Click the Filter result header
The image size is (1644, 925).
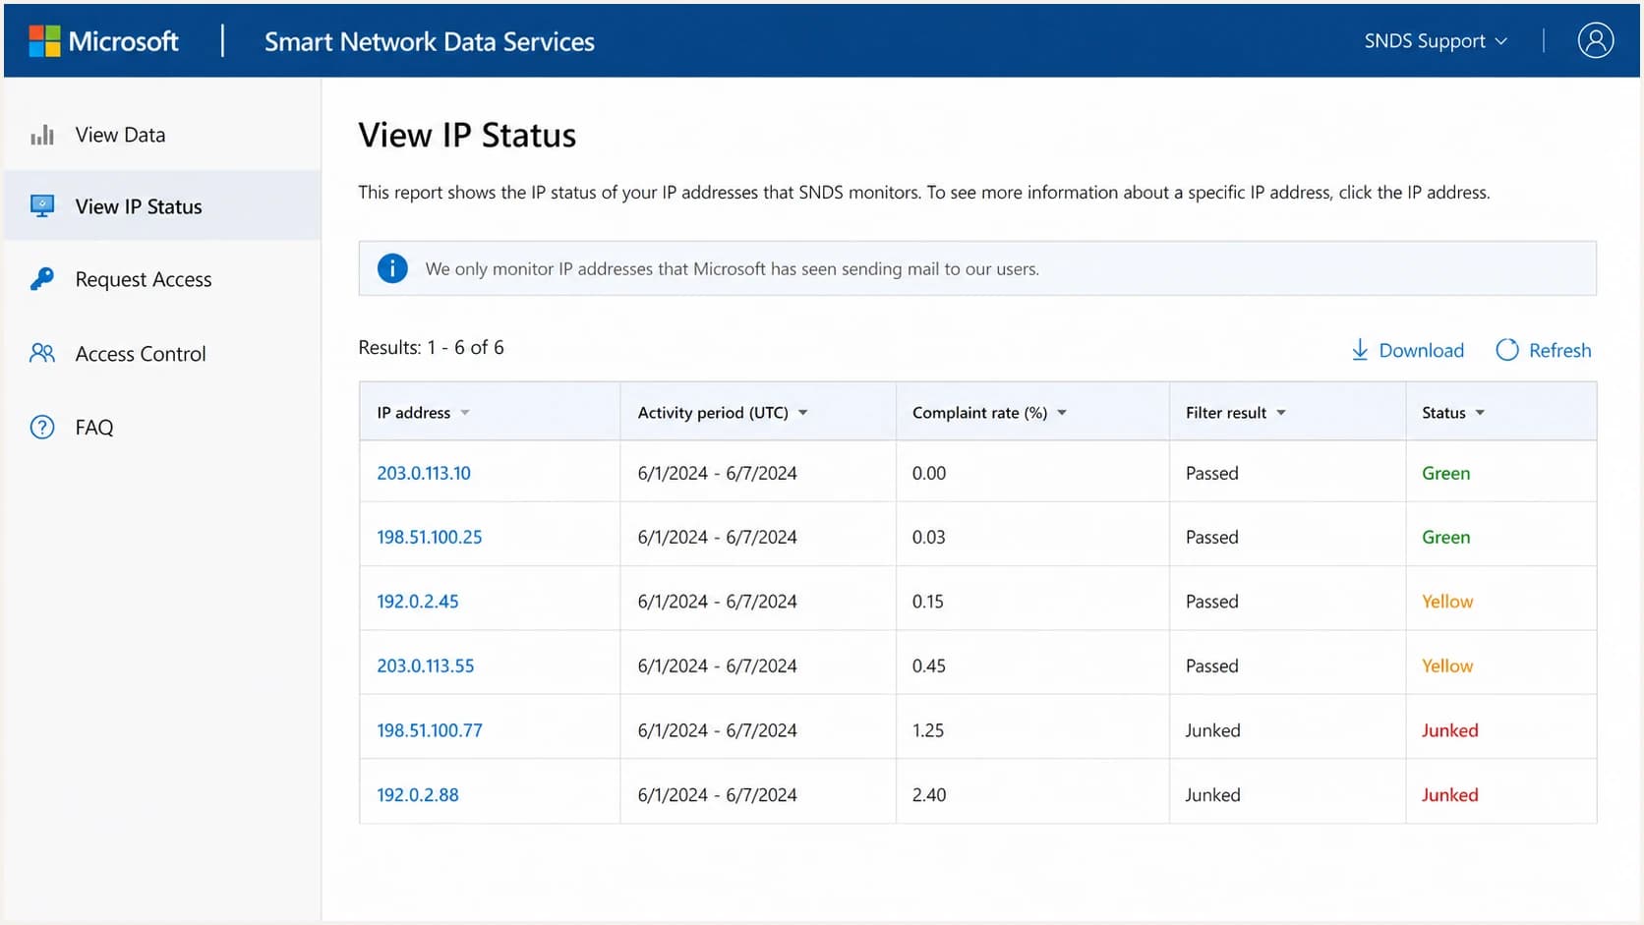(1287, 413)
